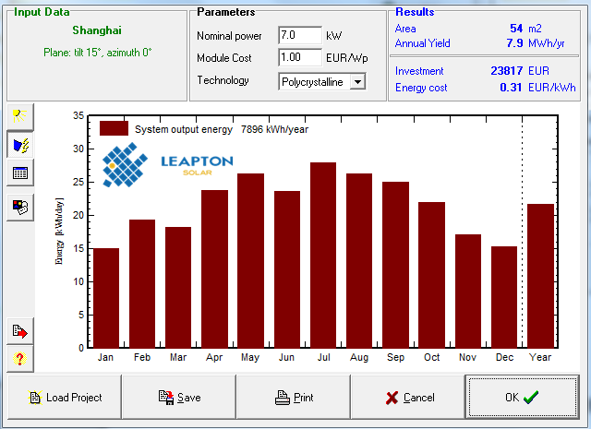Viewport: 591px width, 429px height.
Task: Click the dark red legend swatch
Action: 114,129
